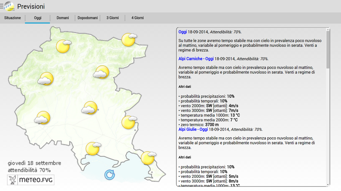The height and width of the screenshot is (191, 341).
Task: Open the "Alpi Giulie - Oggi" link
Action: coord(193,129)
